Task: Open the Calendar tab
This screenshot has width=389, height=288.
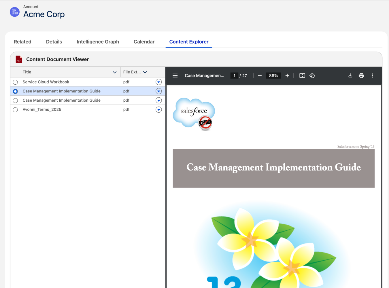Action: tap(144, 42)
